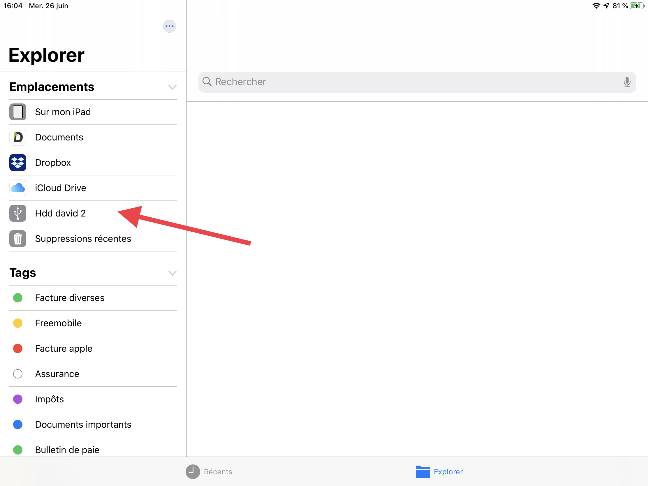Tap the Documents app D icon
This screenshot has height=486, width=648.
pyautogui.click(x=17, y=137)
